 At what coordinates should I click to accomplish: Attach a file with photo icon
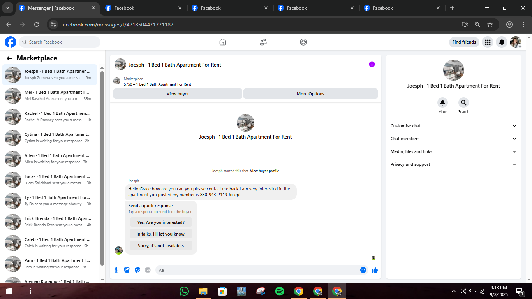click(x=127, y=270)
